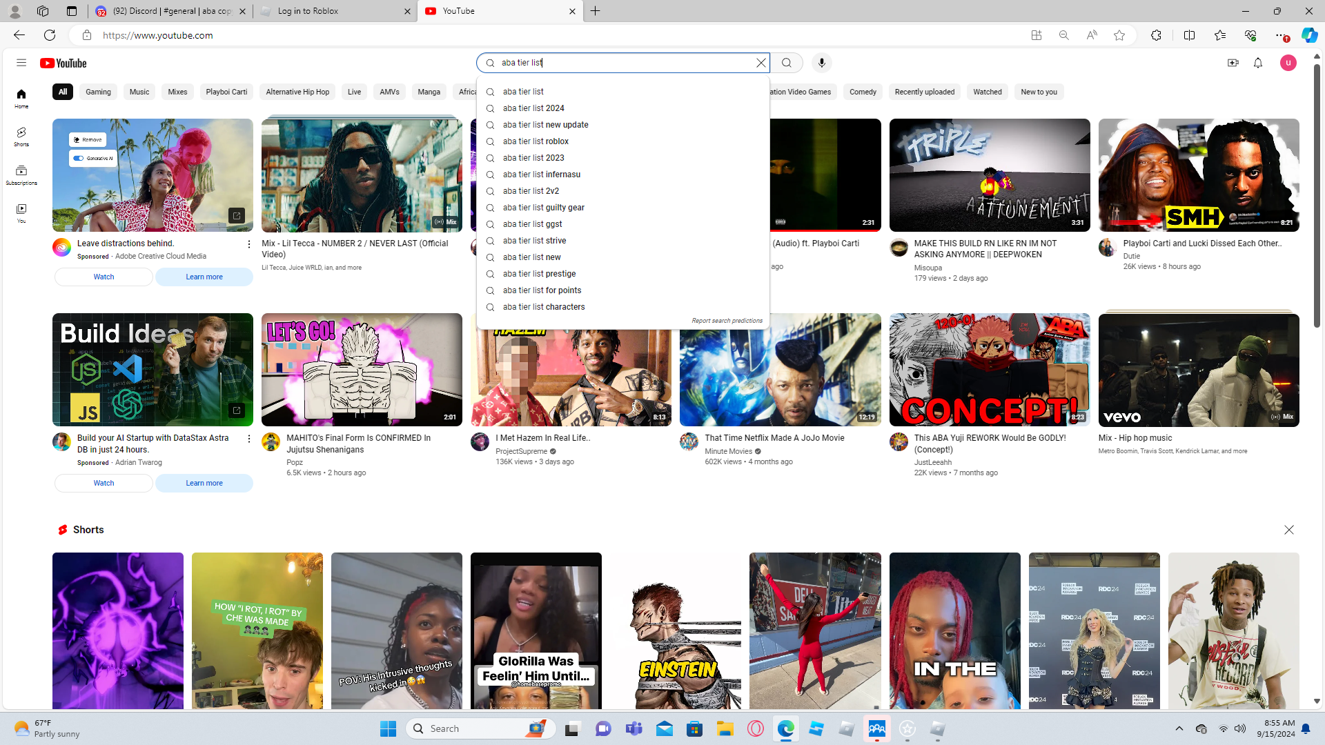Clear the search box with the X
Viewport: 1325px width, 745px height.
(x=761, y=63)
